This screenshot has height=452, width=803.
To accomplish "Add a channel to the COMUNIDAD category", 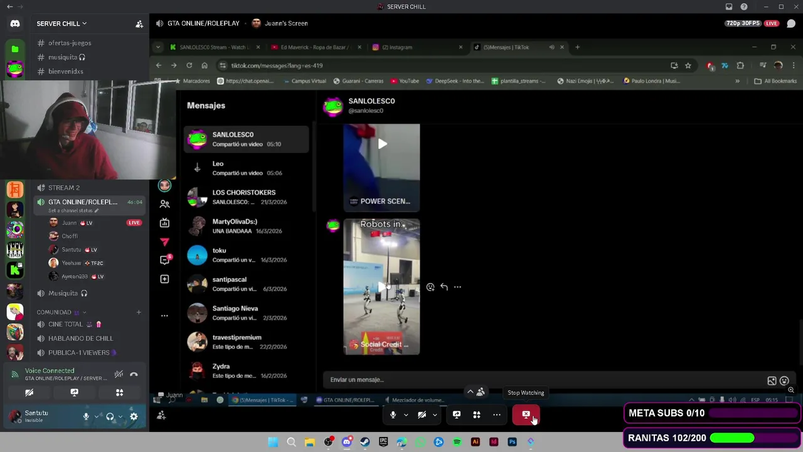I will tap(139, 312).
